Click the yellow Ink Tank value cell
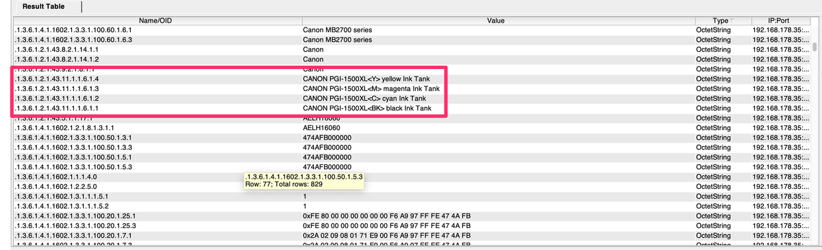 click(366, 79)
